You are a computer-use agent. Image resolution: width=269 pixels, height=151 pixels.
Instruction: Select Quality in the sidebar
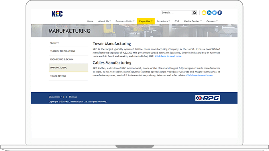click(69, 43)
